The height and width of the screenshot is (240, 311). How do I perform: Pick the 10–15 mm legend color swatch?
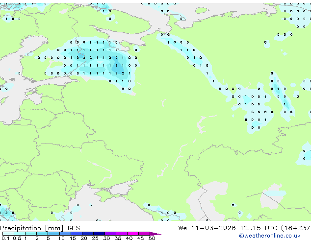click(x=65, y=234)
